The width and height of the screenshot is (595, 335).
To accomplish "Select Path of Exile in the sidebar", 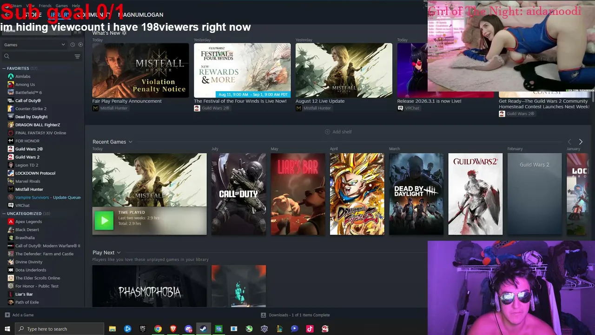I will 27,302.
